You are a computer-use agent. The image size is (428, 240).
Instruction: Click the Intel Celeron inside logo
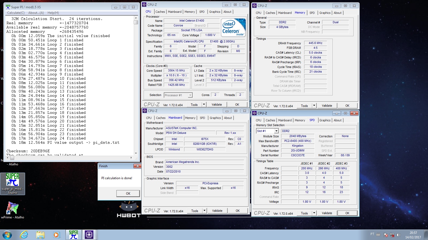point(233,27)
